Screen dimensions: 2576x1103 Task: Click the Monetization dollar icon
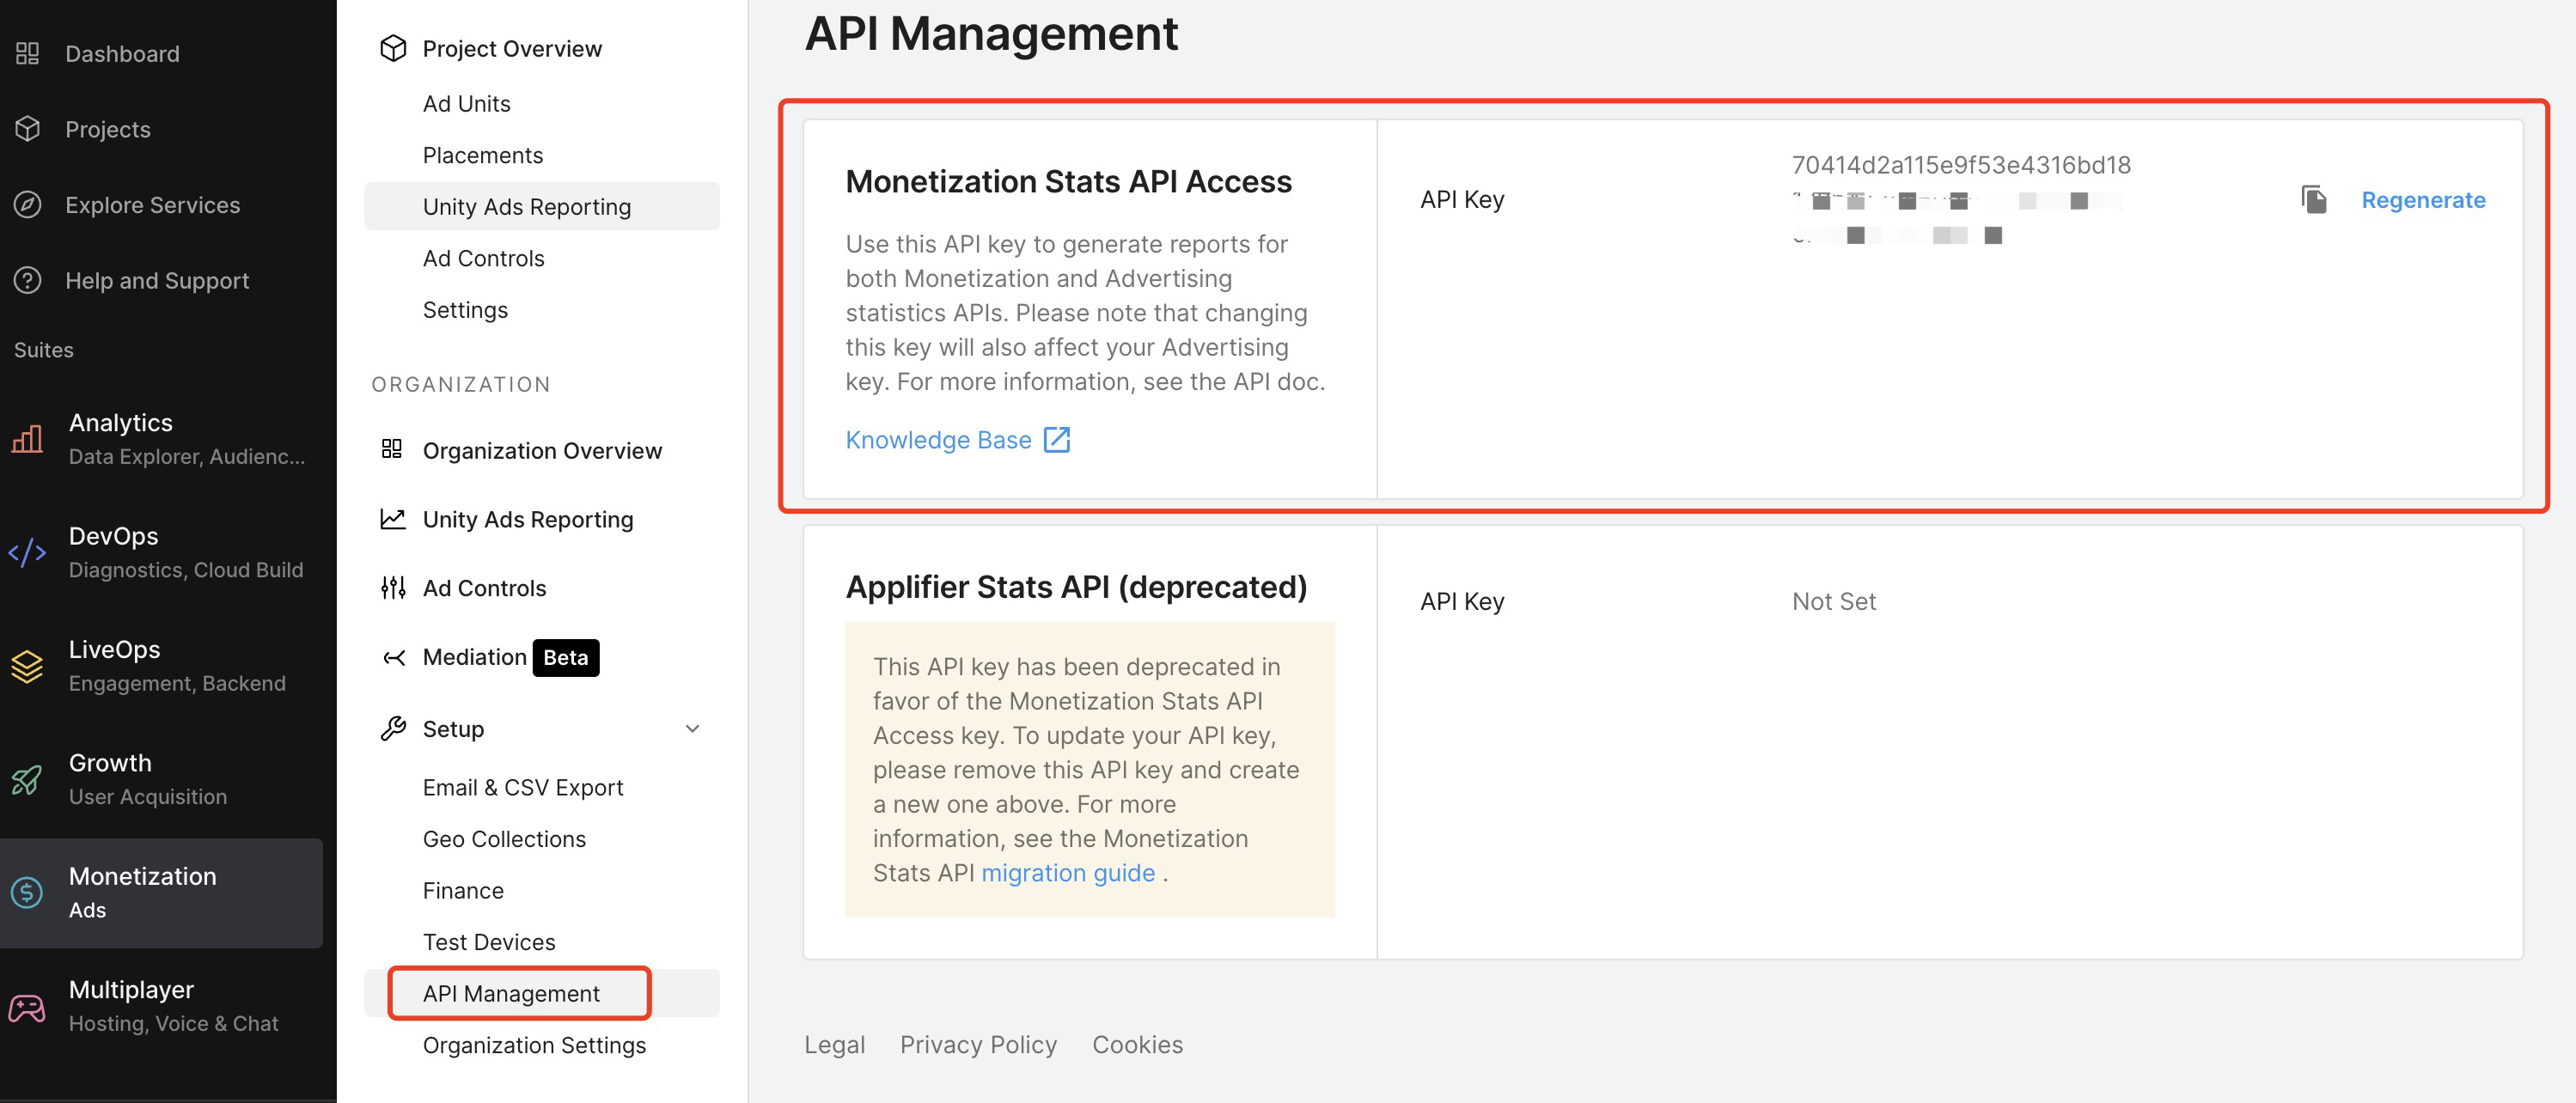click(27, 892)
